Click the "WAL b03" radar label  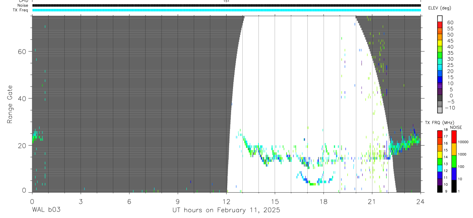(46, 210)
